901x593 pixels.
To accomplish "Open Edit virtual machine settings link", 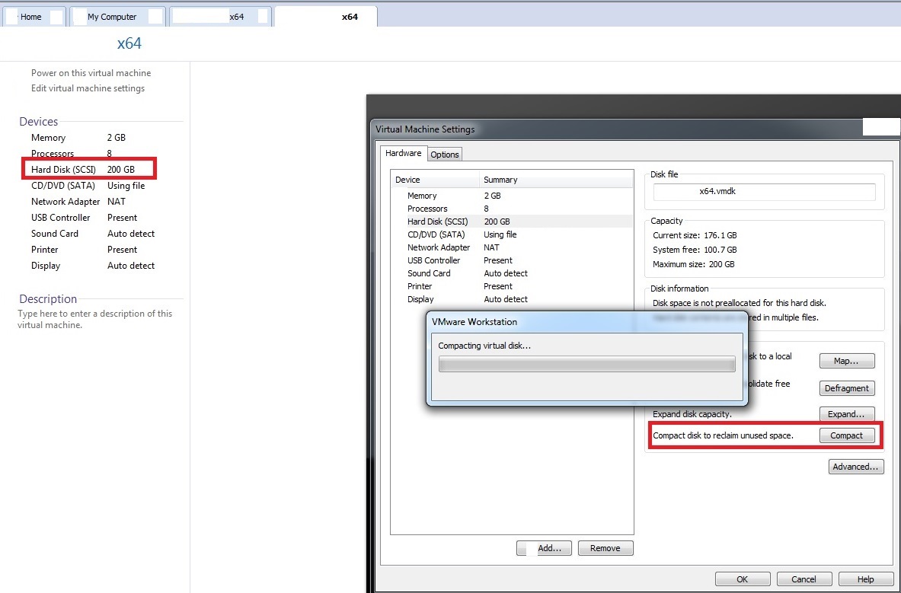I will [x=88, y=88].
